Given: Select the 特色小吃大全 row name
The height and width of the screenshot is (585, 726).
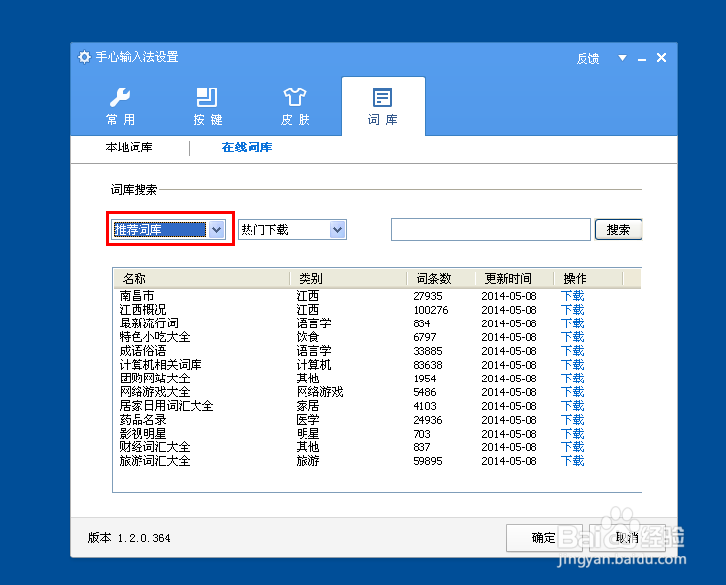Looking at the screenshot, I should point(154,337).
